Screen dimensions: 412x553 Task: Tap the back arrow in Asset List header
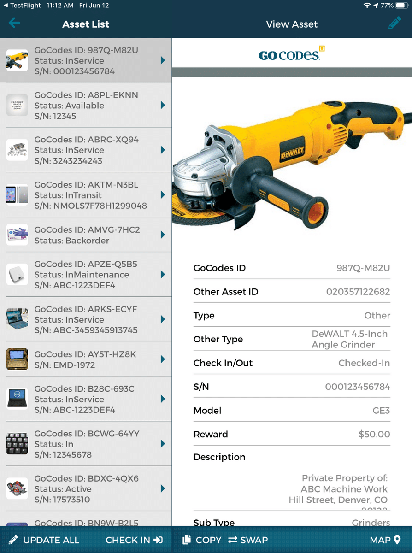[x=14, y=23]
